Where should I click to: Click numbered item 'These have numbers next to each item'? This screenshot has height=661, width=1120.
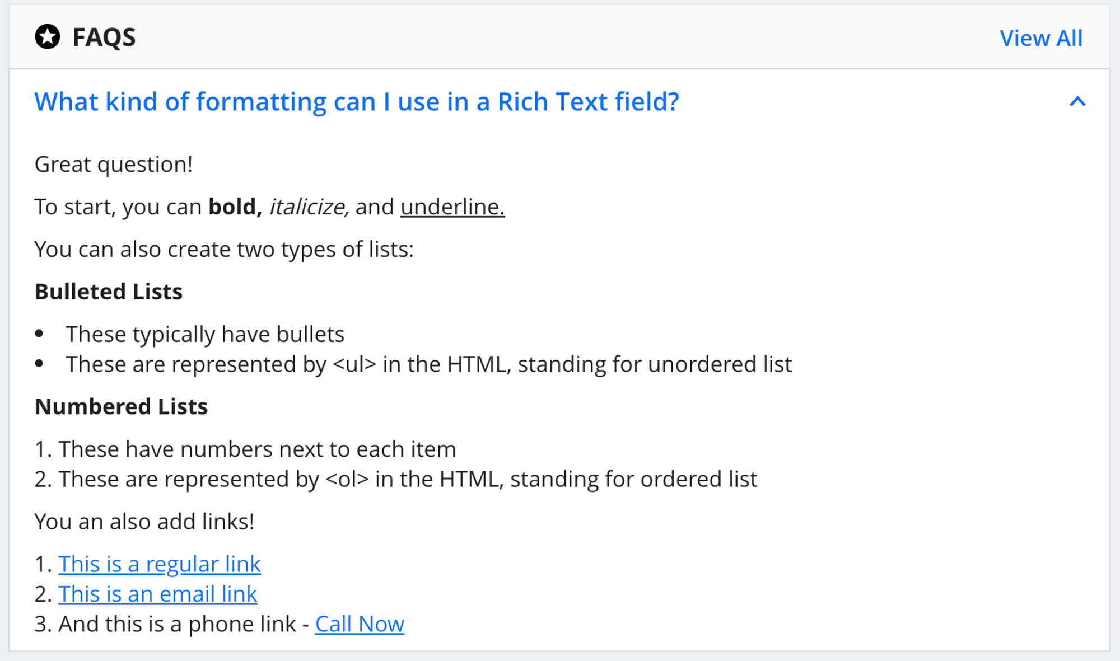click(x=257, y=449)
